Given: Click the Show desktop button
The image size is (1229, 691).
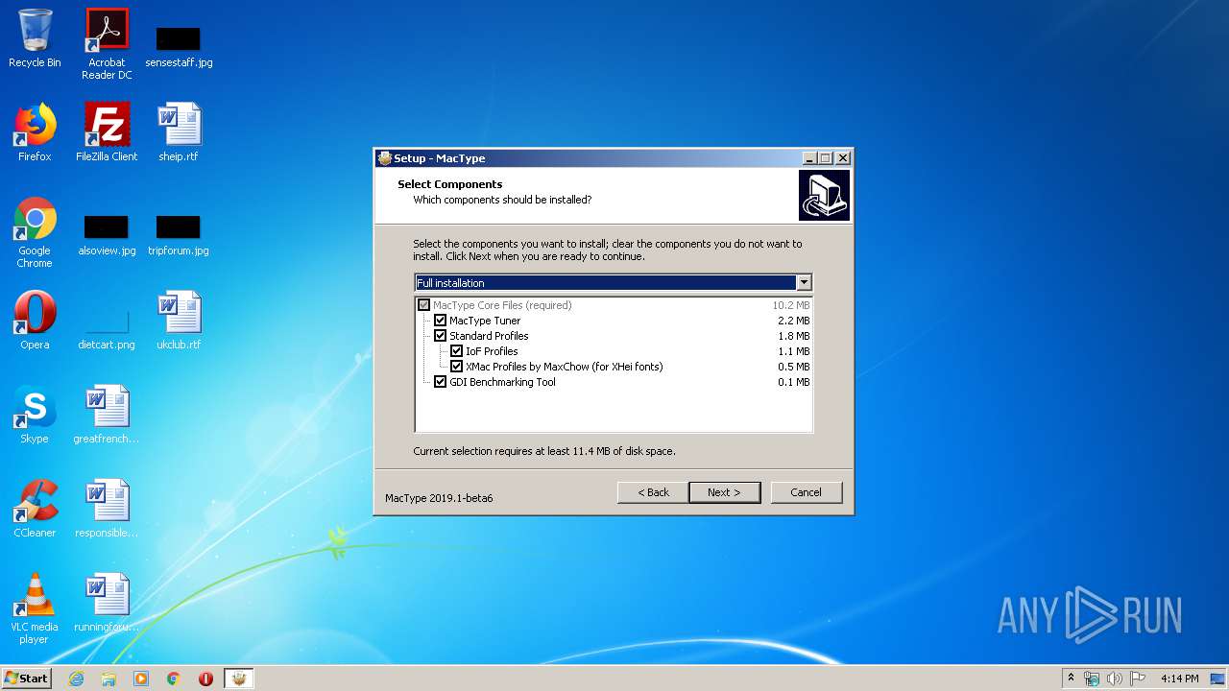Looking at the screenshot, I should 1219,679.
